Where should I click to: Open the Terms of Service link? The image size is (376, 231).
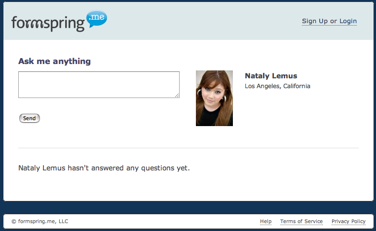click(301, 222)
